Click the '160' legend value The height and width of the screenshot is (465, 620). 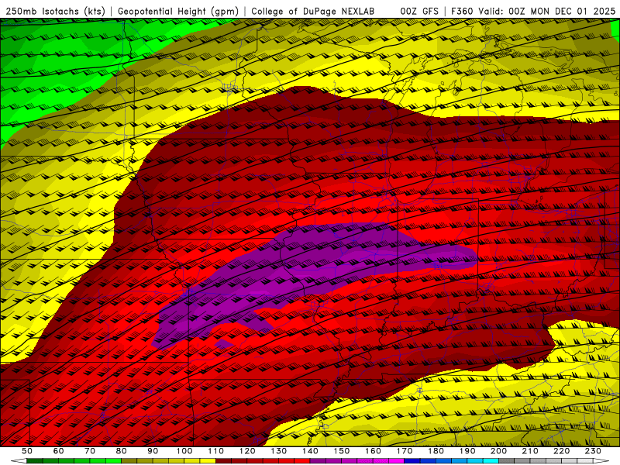(x=373, y=451)
